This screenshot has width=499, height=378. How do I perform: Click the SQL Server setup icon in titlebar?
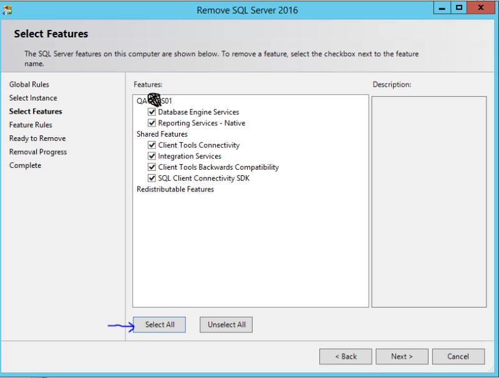tap(9, 10)
